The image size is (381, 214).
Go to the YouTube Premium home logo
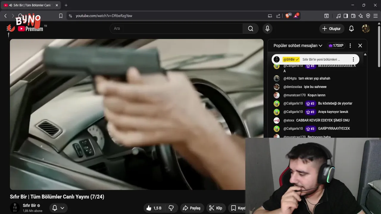pos(30,29)
